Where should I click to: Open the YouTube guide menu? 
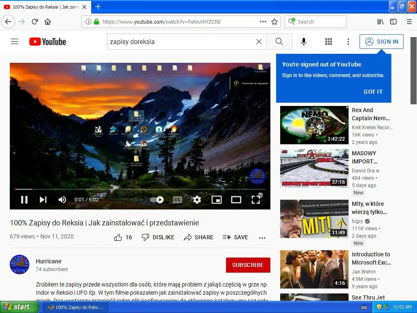[x=15, y=42]
